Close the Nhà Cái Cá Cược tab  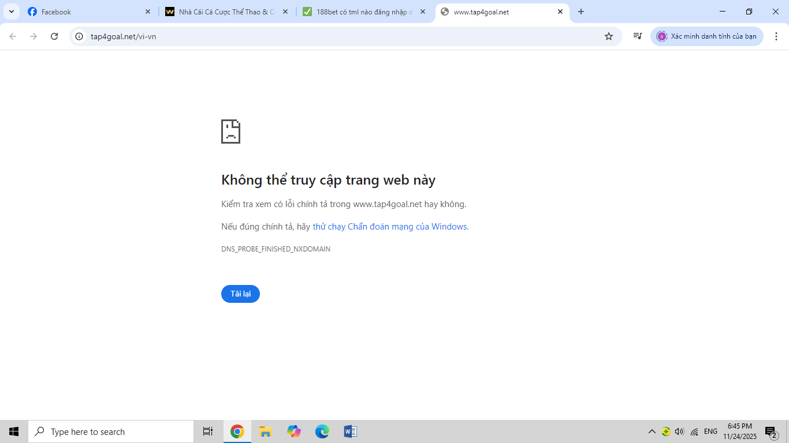285,12
